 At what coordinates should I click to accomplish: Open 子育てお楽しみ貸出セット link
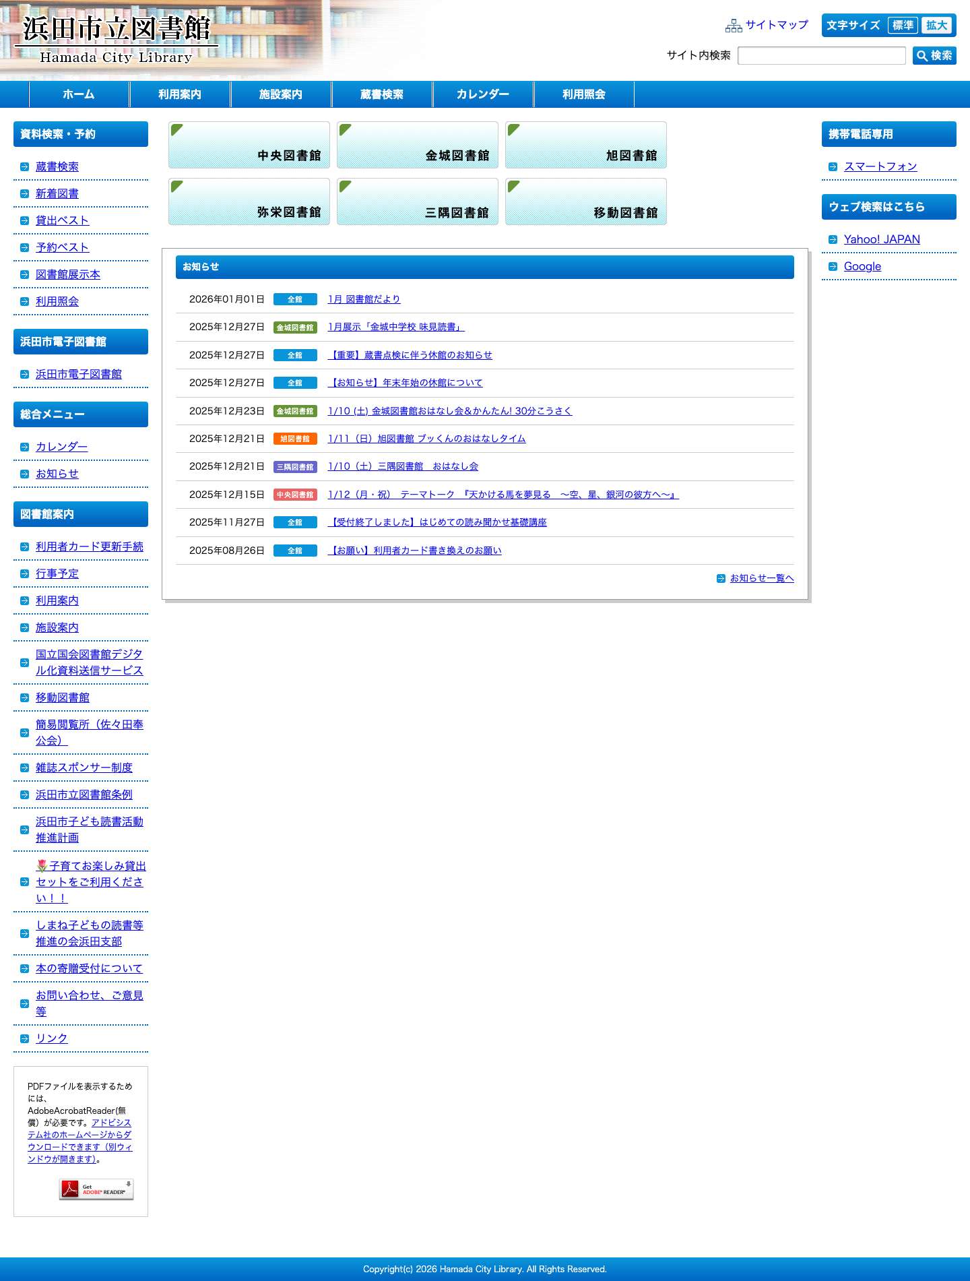coord(91,882)
